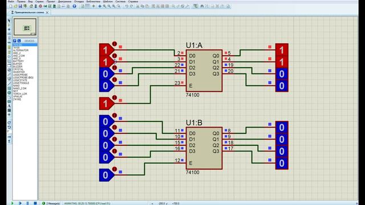Select BUZZER in the devices list
The width and height of the screenshot is (365, 205).
(18, 67)
